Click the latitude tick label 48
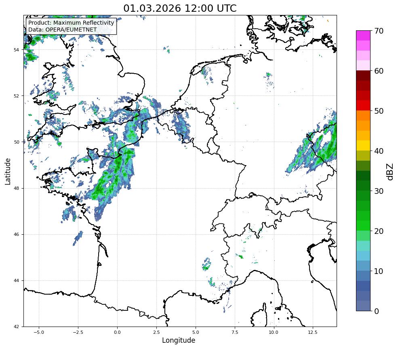This screenshot has height=348, width=398. (16, 188)
